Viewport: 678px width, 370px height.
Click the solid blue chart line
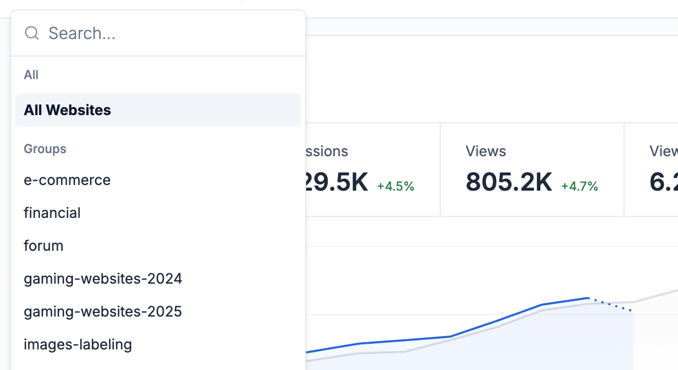496,322
